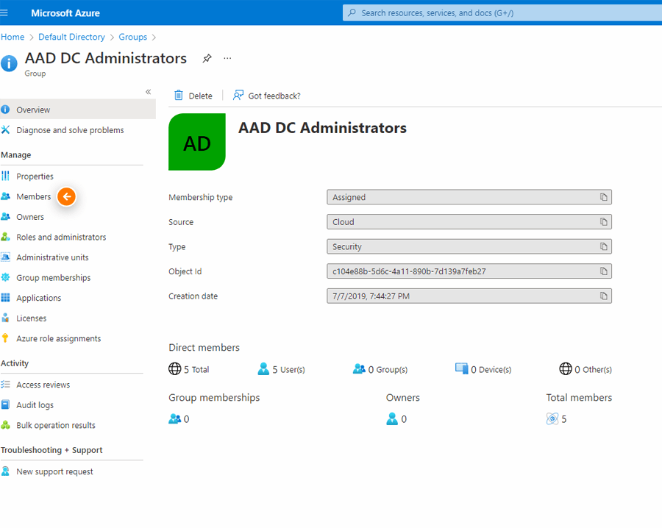Click the 0 Device(s) count
Image resolution: width=662 pixels, height=528 pixels.
pos(483,369)
